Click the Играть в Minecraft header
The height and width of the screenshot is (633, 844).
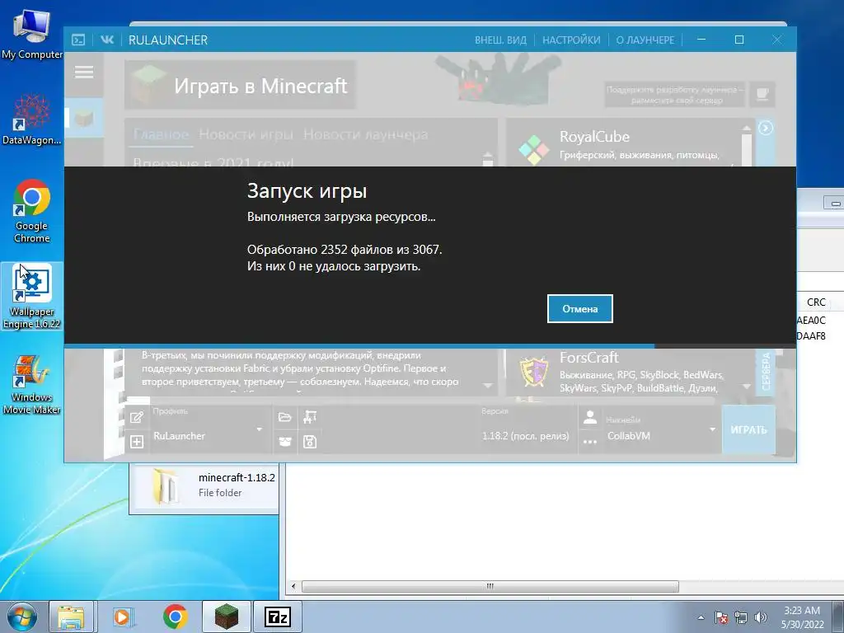click(240, 86)
